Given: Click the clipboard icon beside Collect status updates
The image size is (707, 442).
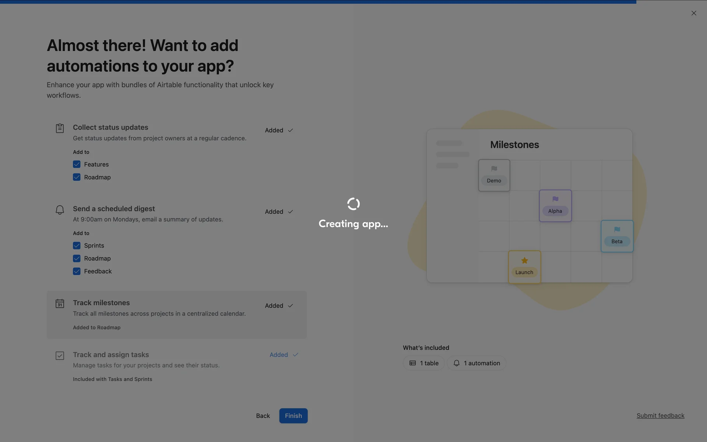Looking at the screenshot, I should [60, 128].
